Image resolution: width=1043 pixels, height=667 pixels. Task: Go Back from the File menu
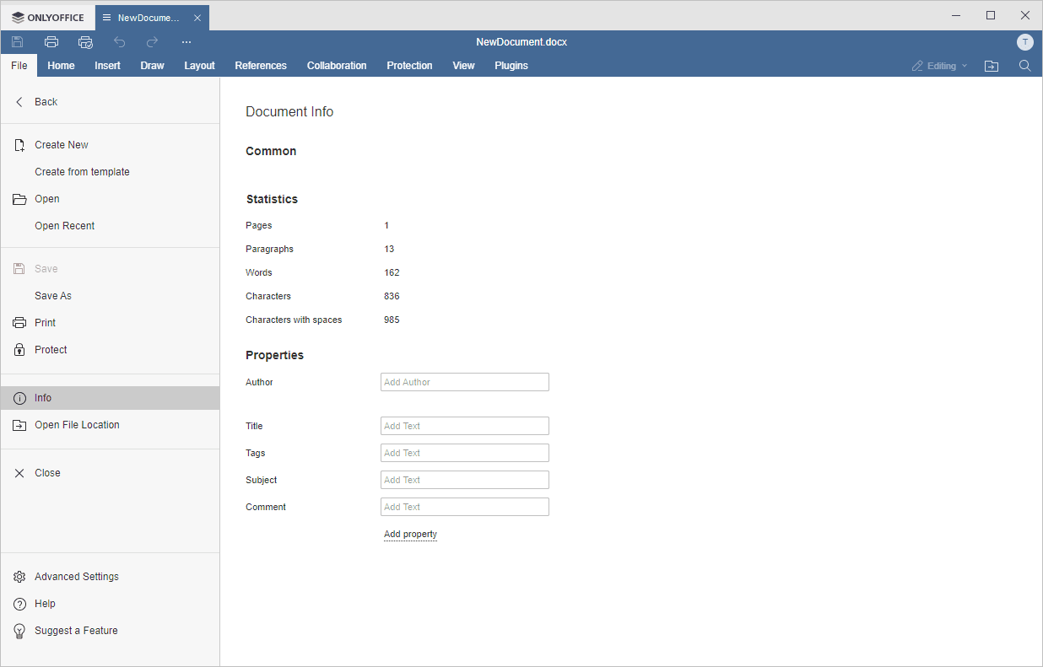(x=46, y=102)
